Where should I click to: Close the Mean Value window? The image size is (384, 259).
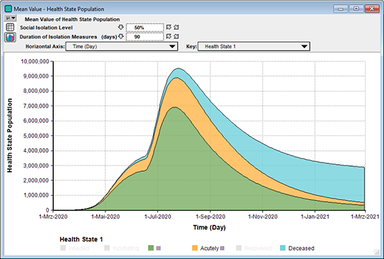point(371,9)
